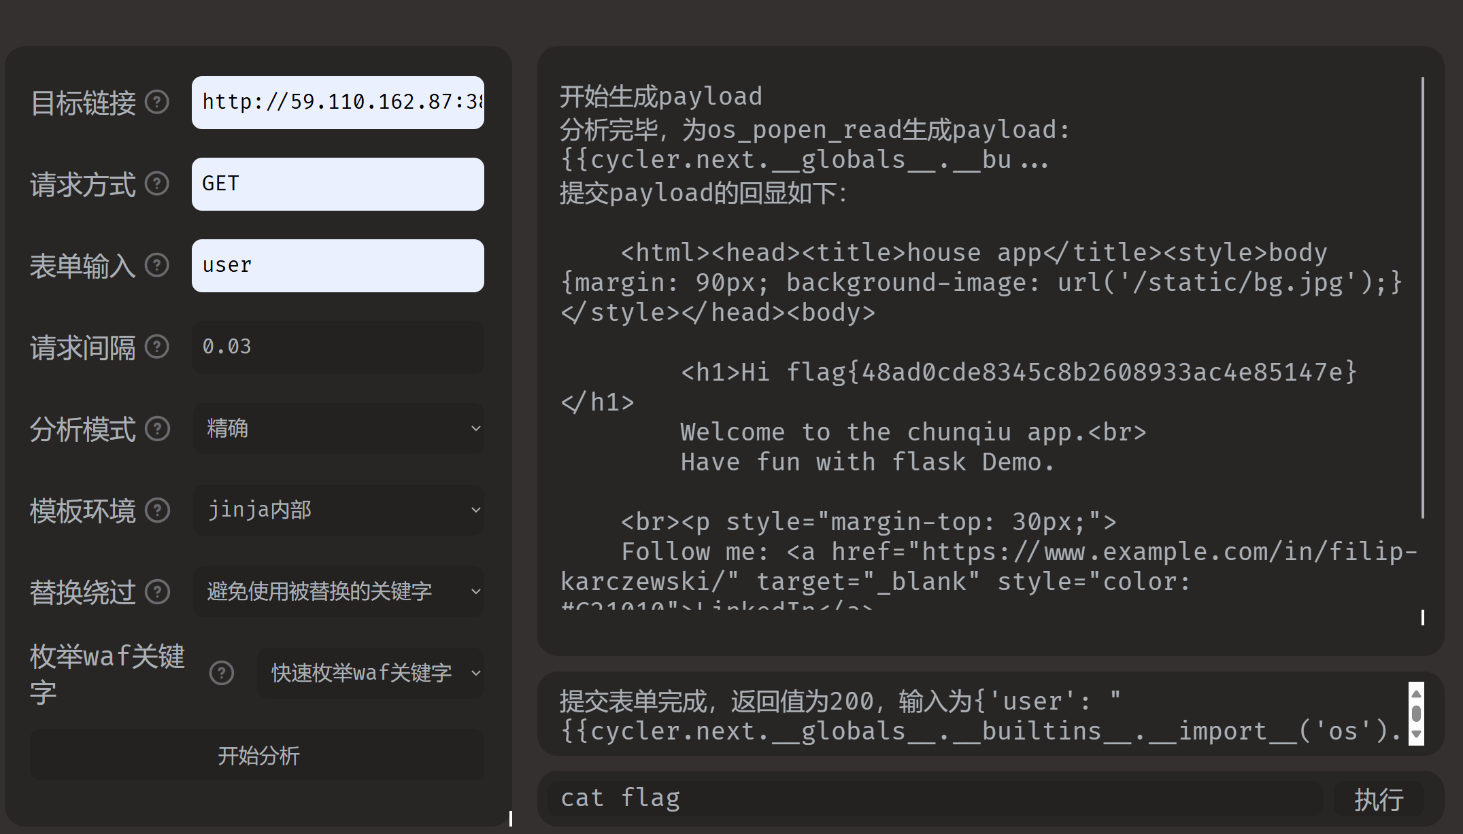Image resolution: width=1463 pixels, height=834 pixels.
Task: Click help icon beside 表单输入
Action: tap(157, 265)
